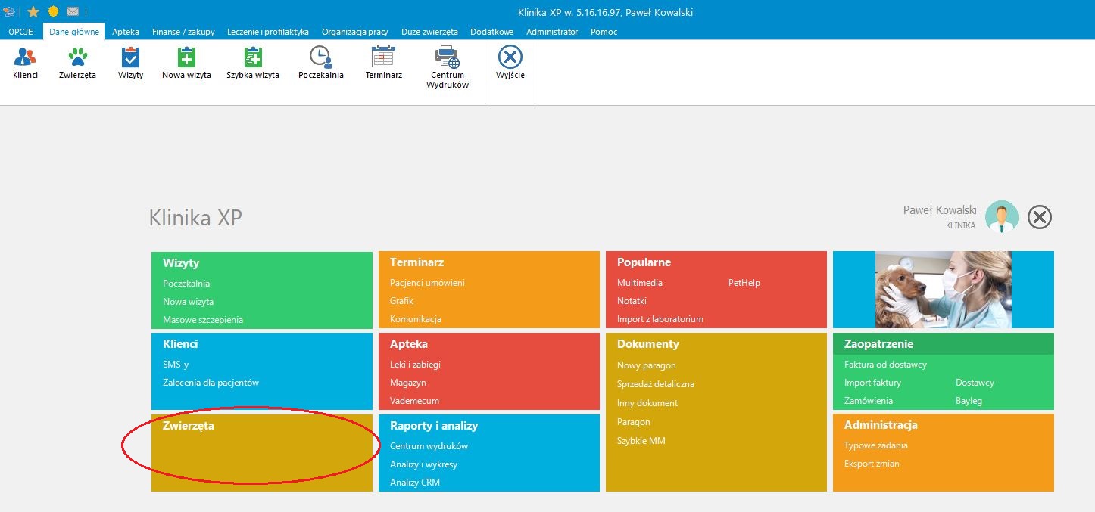The width and height of the screenshot is (1095, 512).
Task: Open the PetHelp link
Action: click(744, 283)
